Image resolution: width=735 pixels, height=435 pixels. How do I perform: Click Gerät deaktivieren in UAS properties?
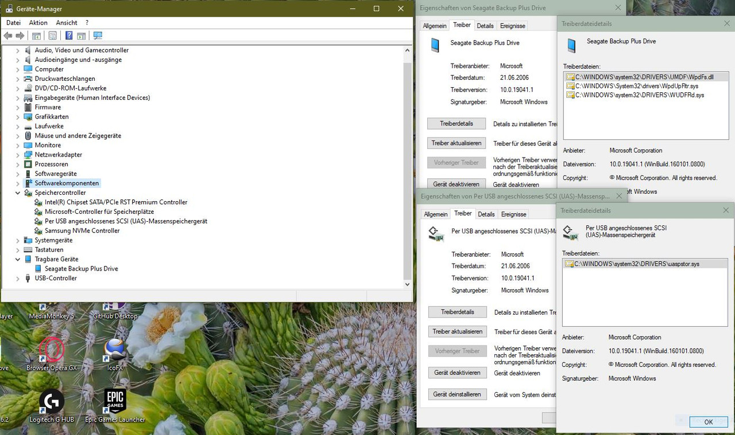click(458, 373)
